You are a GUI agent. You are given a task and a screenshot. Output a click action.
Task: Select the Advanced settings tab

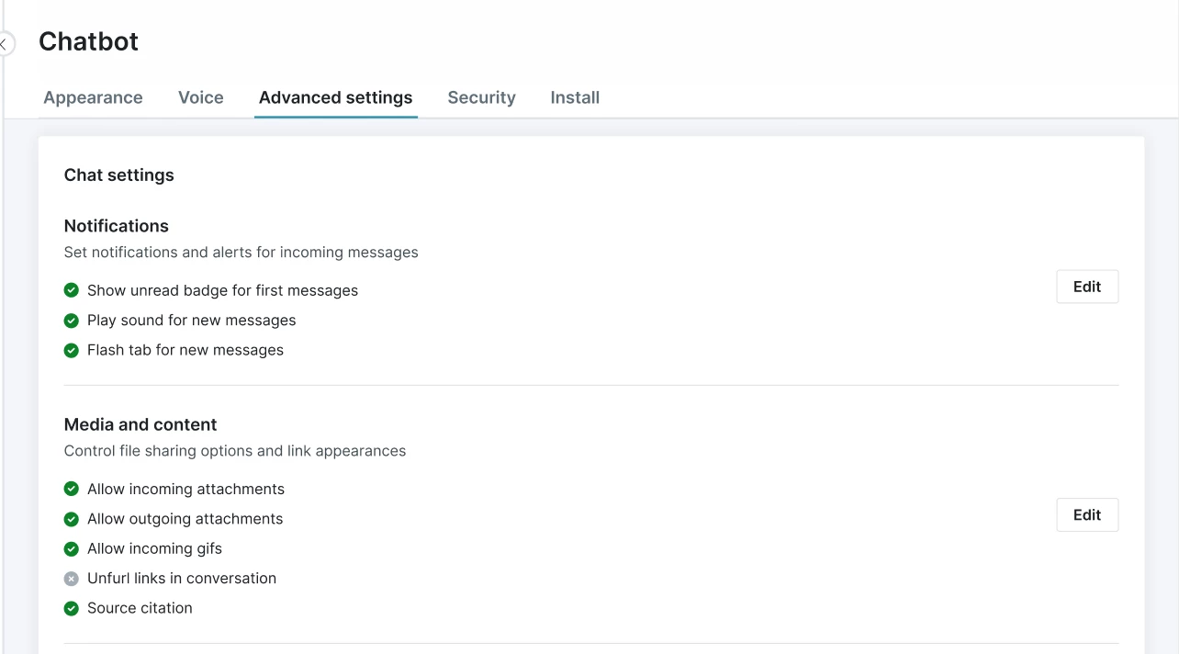pyautogui.click(x=336, y=97)
